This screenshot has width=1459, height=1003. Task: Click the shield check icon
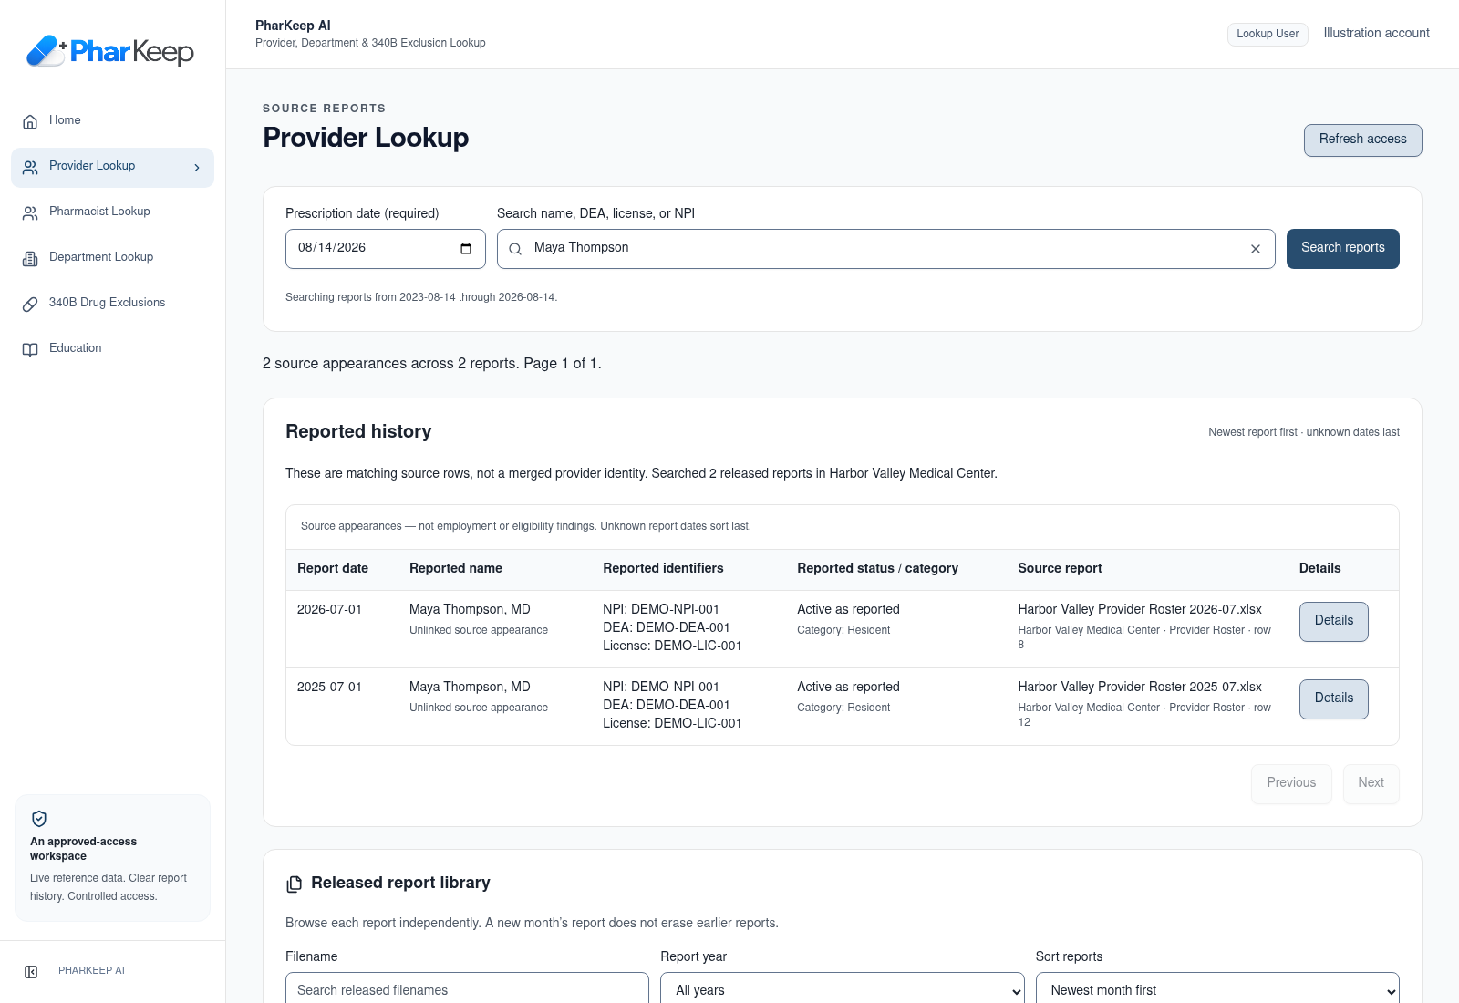tap(39, 819)
